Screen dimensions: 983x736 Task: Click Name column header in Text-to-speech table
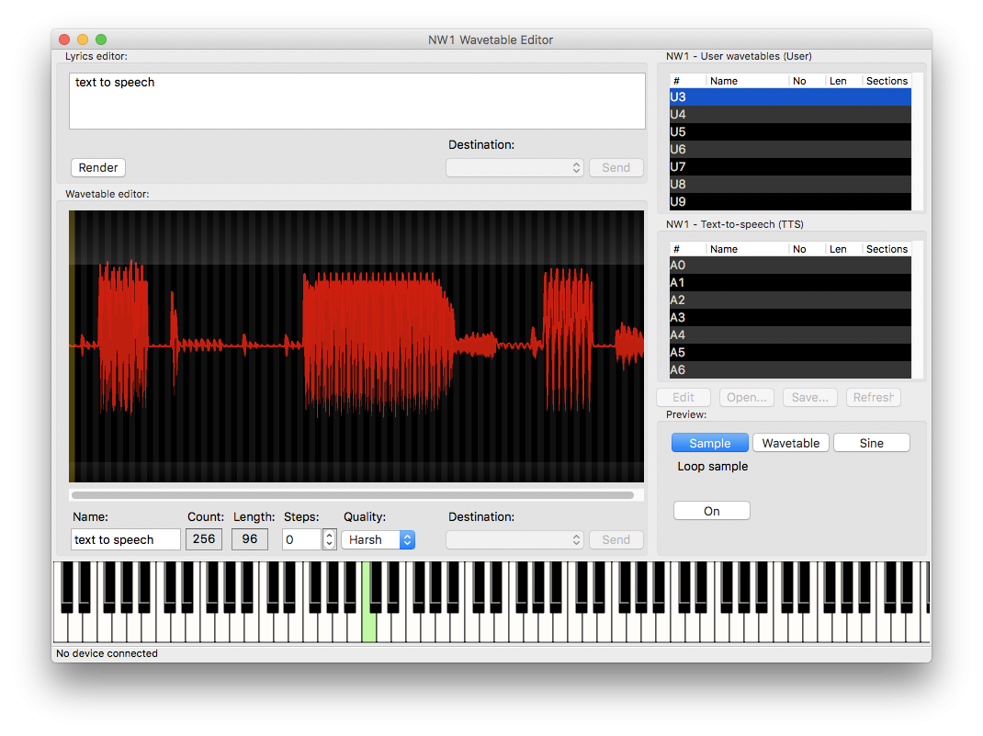pyautogui.click(x=747, y=249)
